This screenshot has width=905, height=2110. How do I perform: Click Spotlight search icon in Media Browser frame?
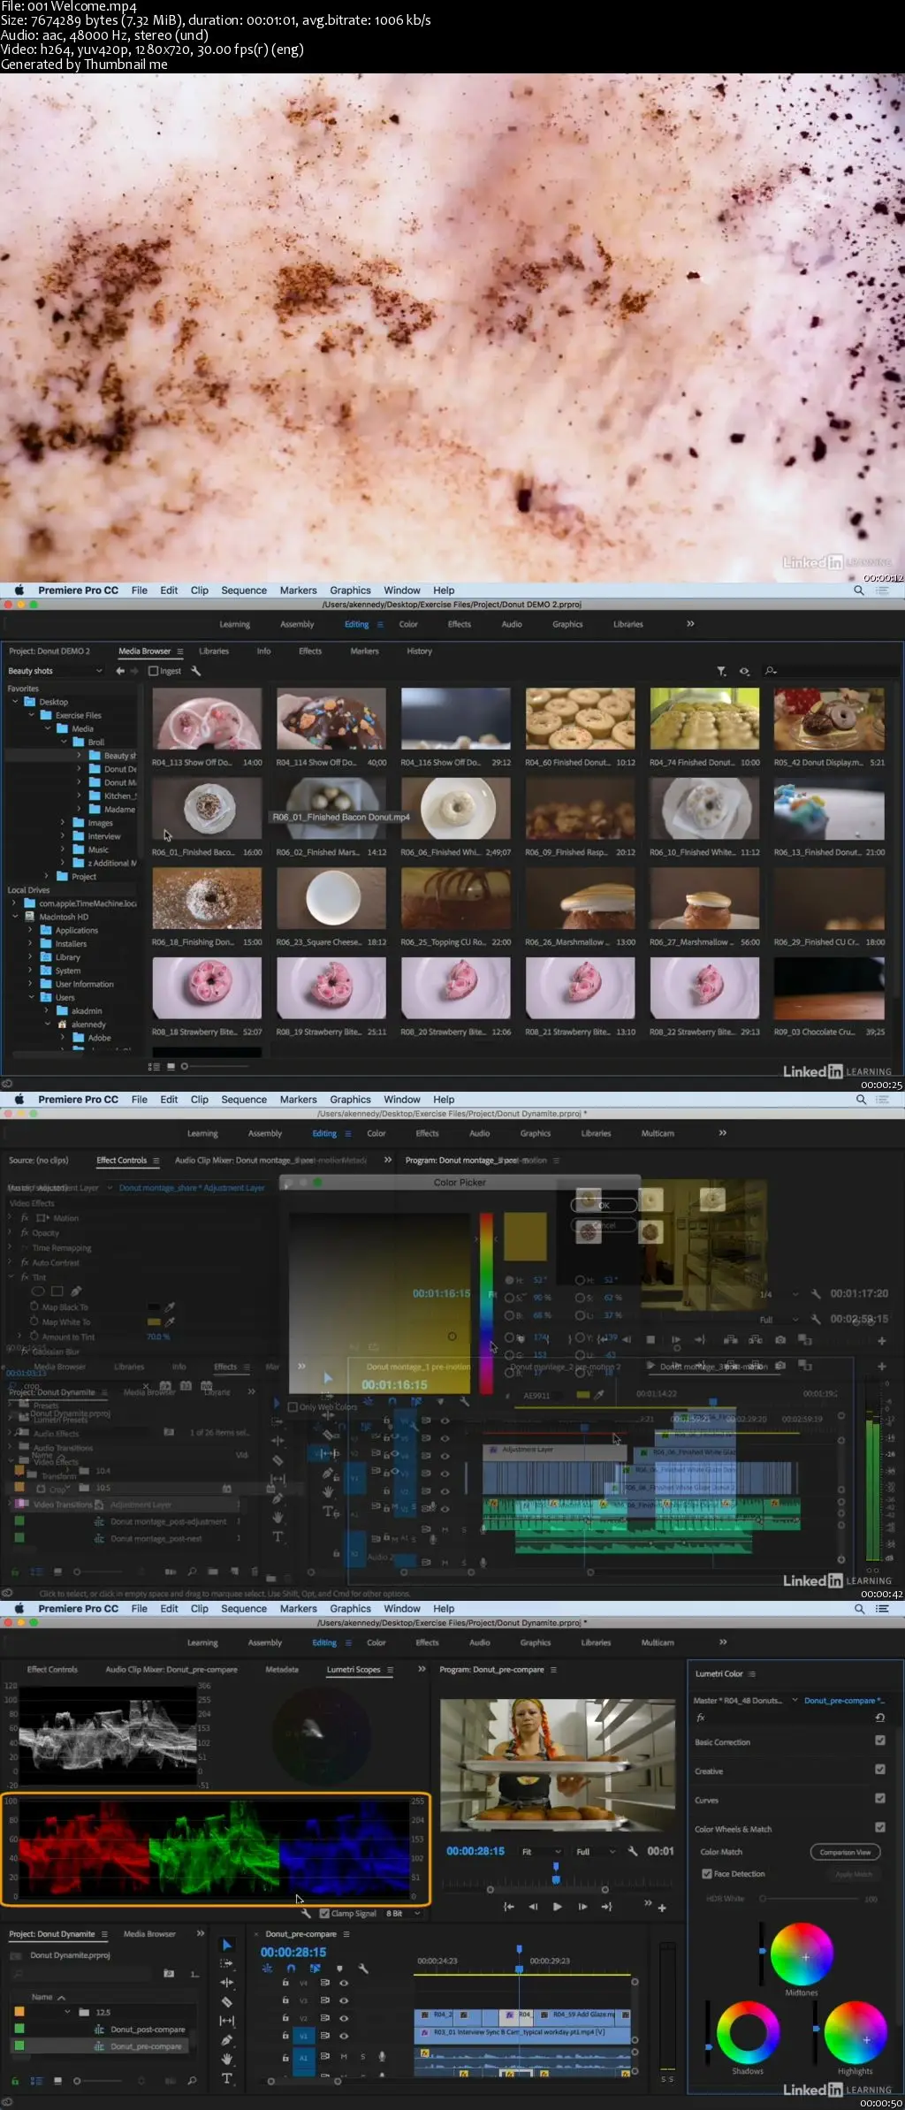point(858,590)
